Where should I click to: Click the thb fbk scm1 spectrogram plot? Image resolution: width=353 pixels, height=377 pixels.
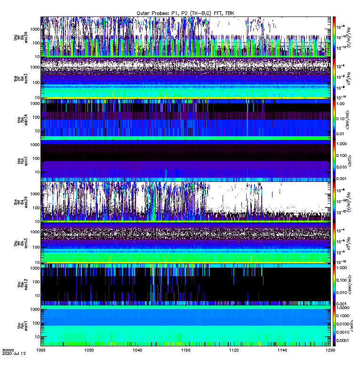[x=185, y=161]
